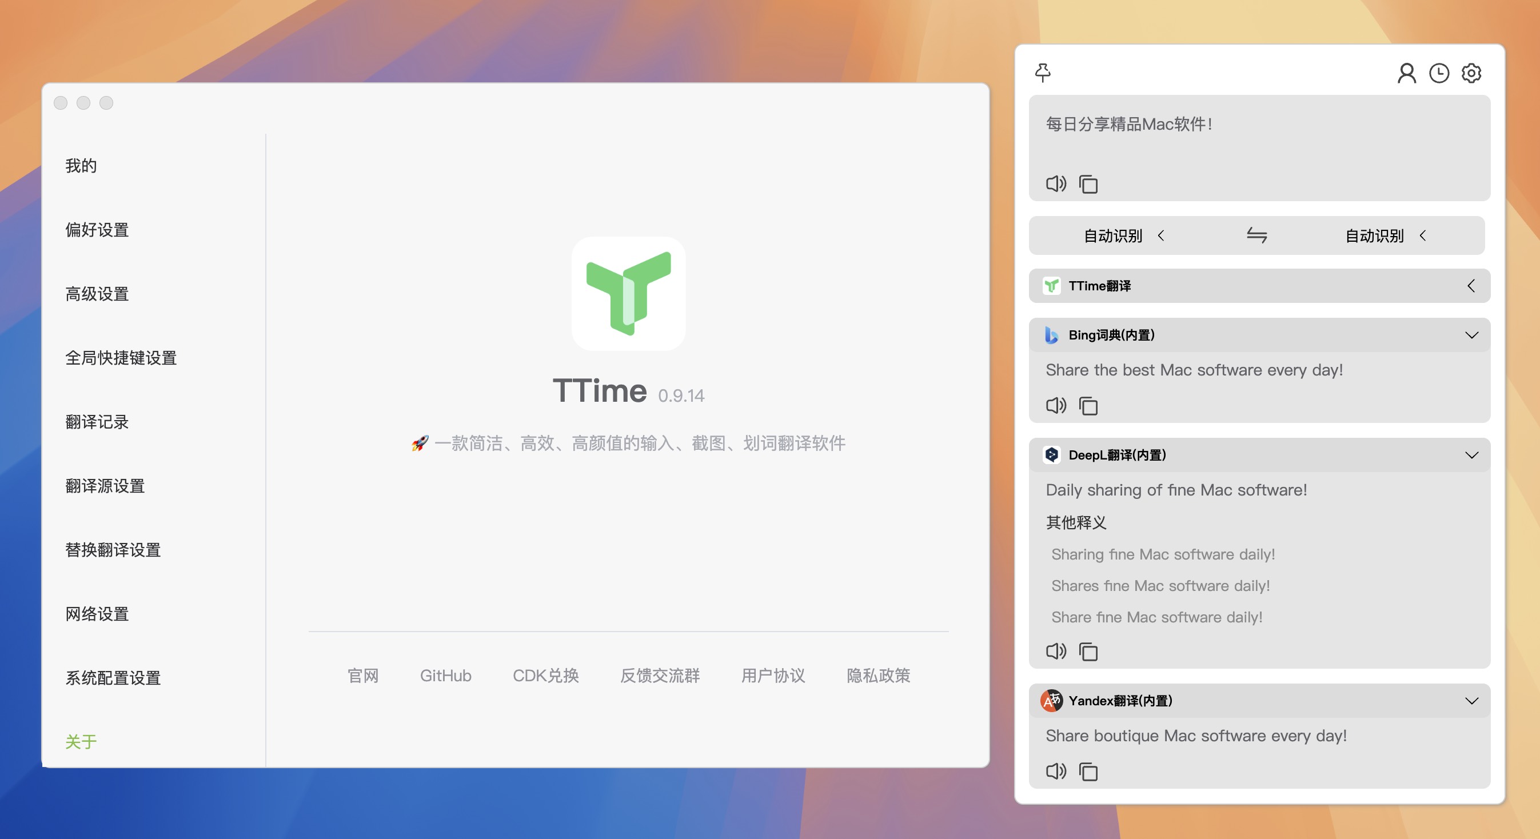Click the GitHub link
This screenshot has width=1540, height=839.
445,676
